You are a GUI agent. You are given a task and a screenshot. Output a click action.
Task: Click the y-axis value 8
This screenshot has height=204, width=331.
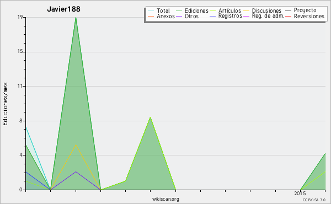(x=21, y=121)
